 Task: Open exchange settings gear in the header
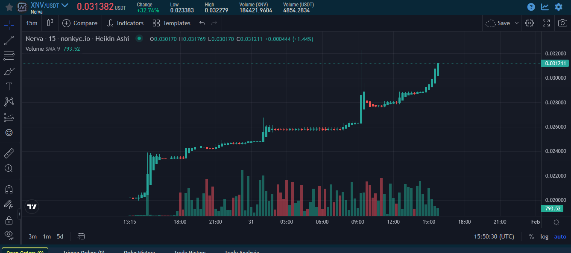click(559, 7)
